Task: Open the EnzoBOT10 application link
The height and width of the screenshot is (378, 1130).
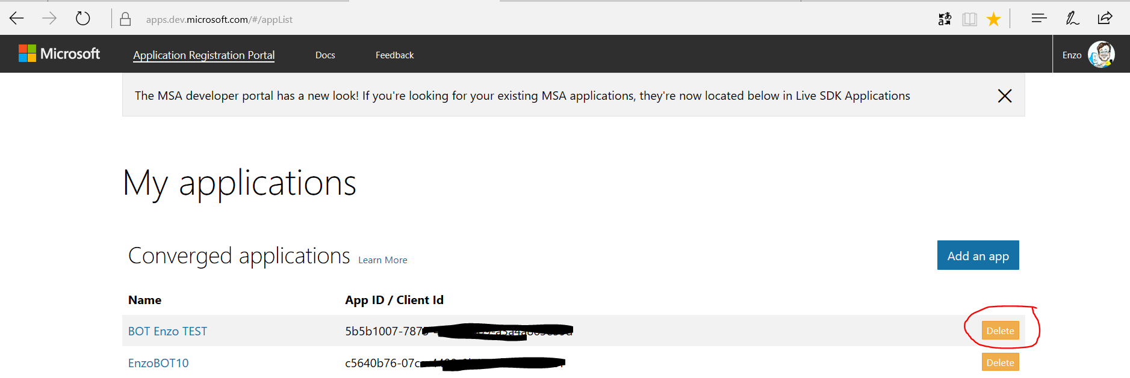Action: (x=158, y=363)
